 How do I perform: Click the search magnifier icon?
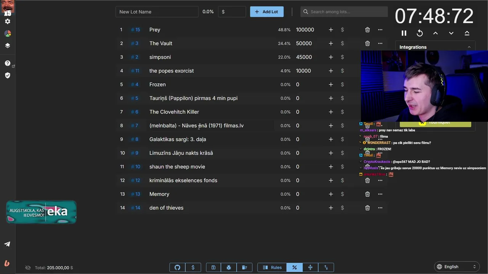(306, 12)
